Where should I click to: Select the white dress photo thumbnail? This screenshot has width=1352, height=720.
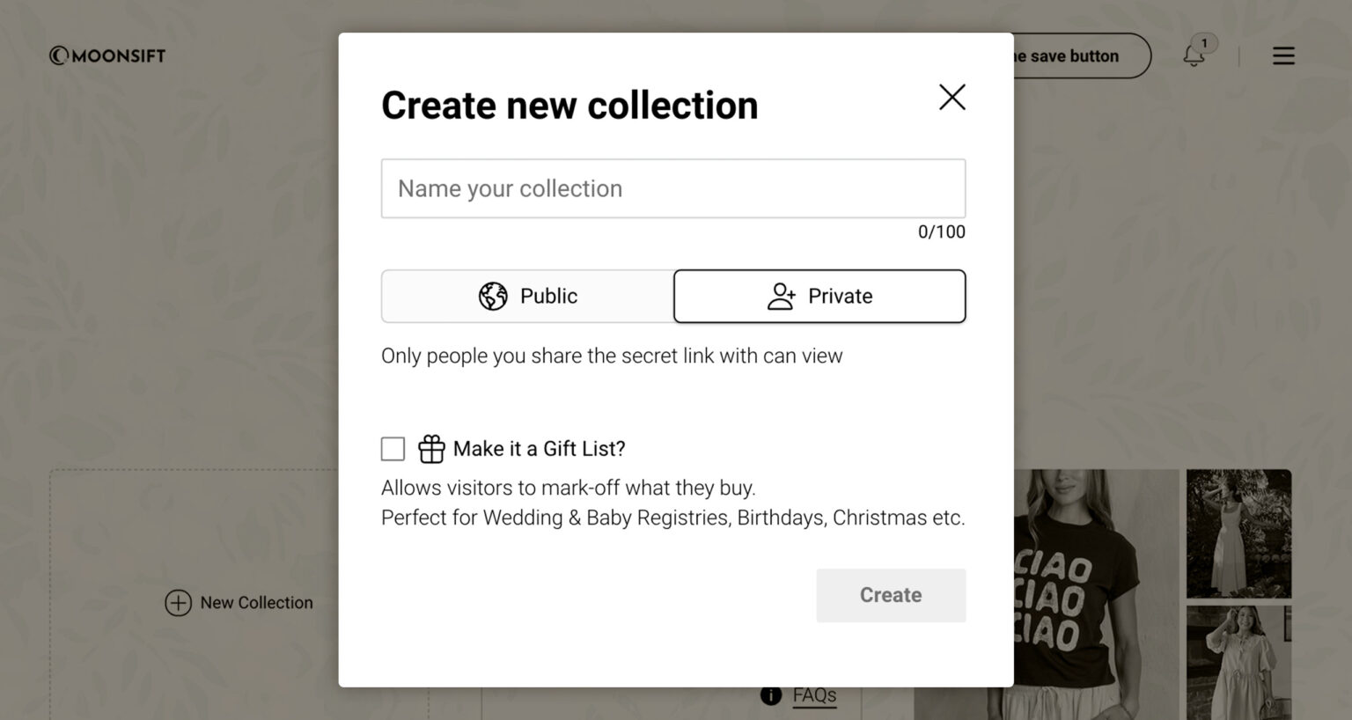(x=1238, y=533)
